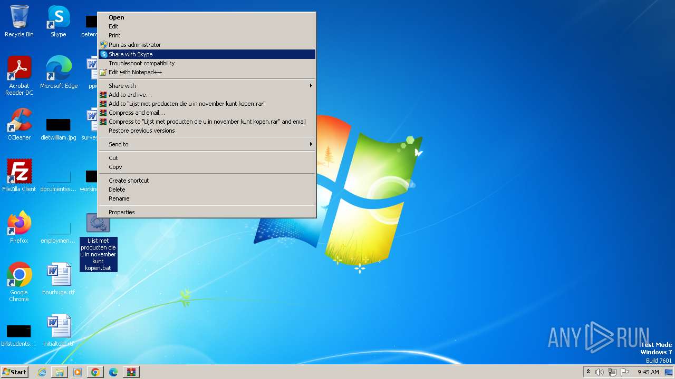This screenshot has height=379, width=675.
Task: Select the billstudents file icon
Action: tap(19, 336)
